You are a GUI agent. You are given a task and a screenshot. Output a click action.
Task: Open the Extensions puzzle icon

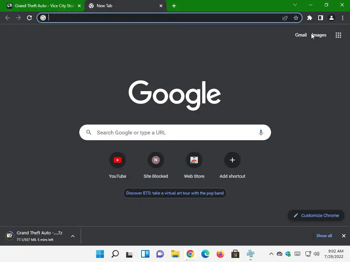tap(310, 18)
